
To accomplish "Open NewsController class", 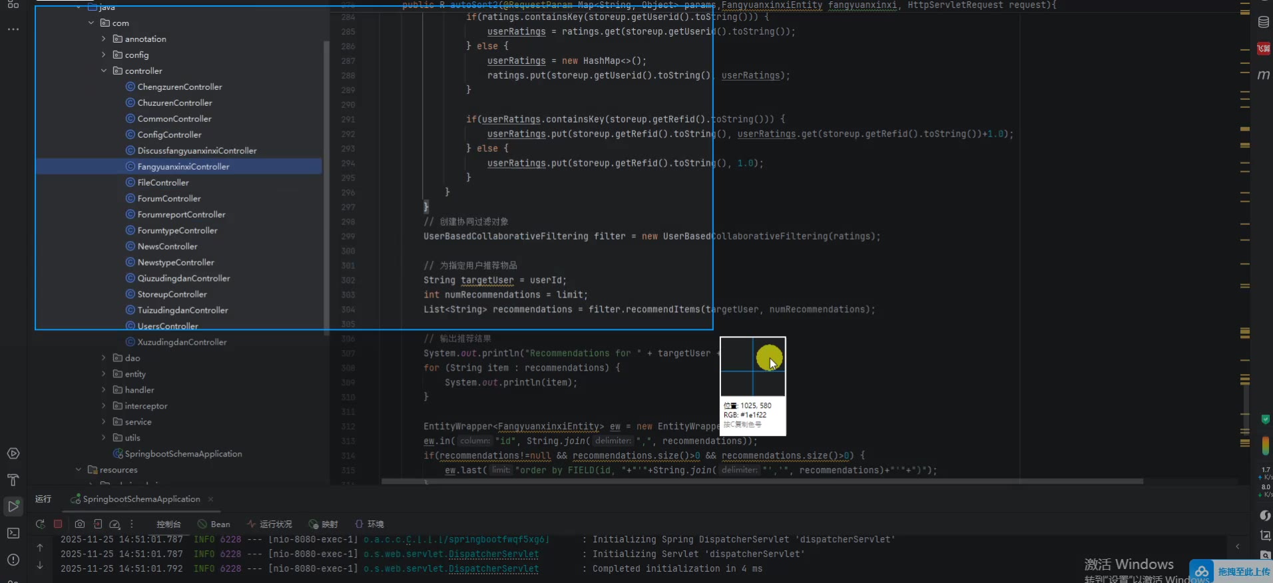I will pos(167,247).
